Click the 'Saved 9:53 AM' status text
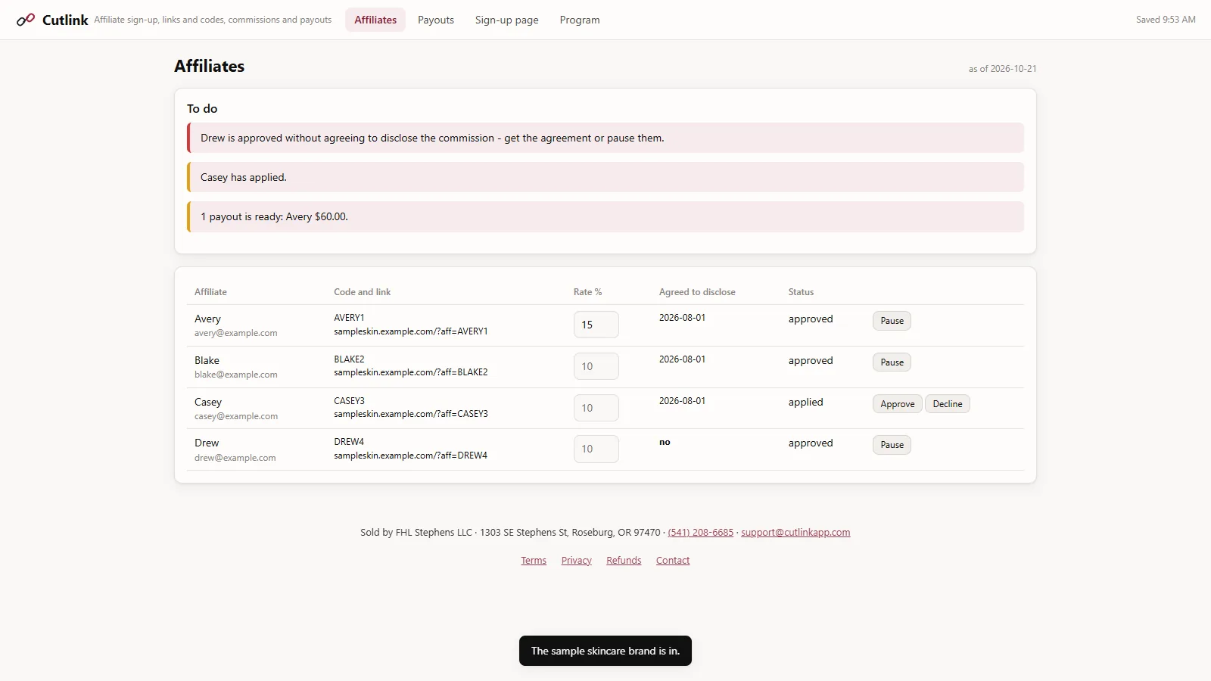The height and width of the screenshot is (681, 1211). 1166,20
